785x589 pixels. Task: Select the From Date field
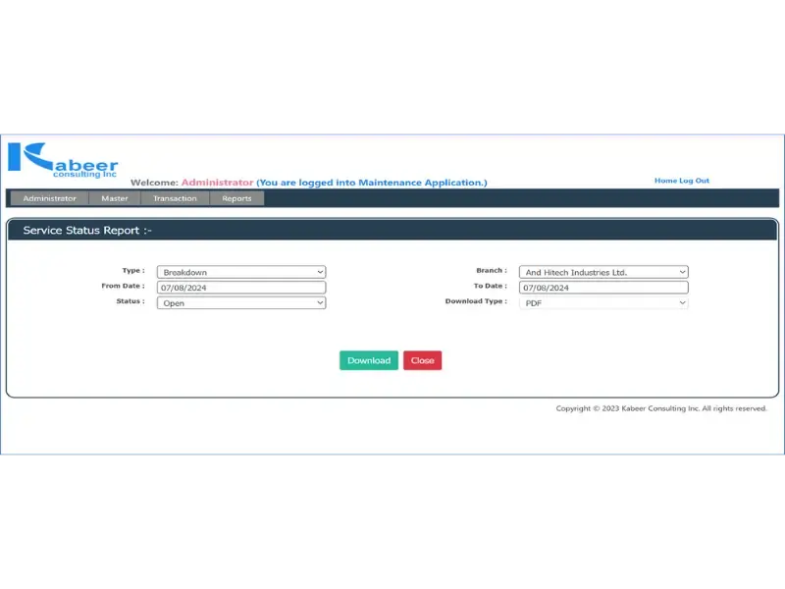pyautogui.click(x=241, y=287)
